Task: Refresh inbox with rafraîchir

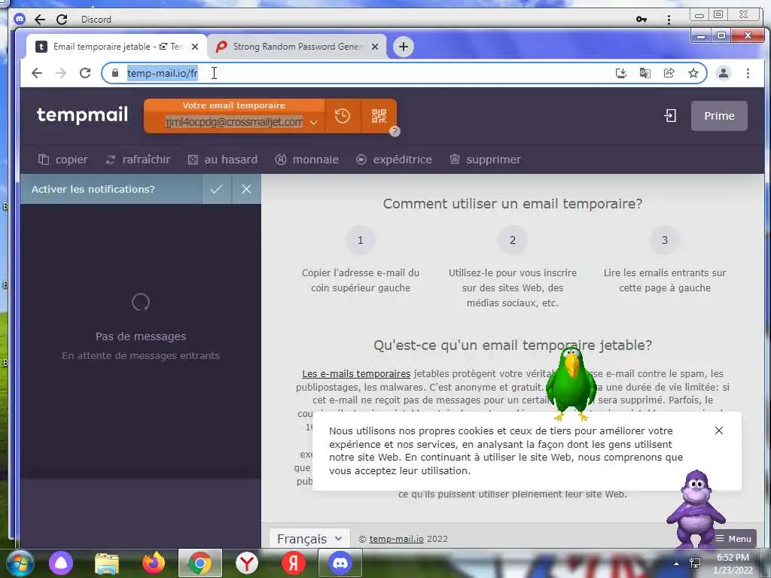Action: click(138, 160)
